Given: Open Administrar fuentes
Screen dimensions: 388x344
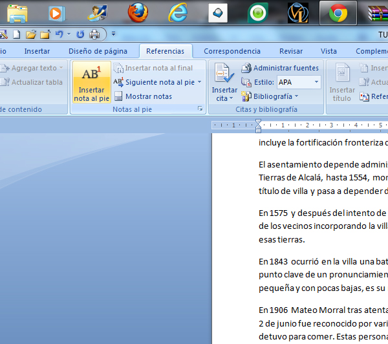Looking at the screenshot, I should (x=280, y=68).
